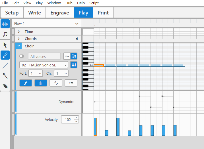Choose the Line tool
204x149 pixels.
[5, 66]
